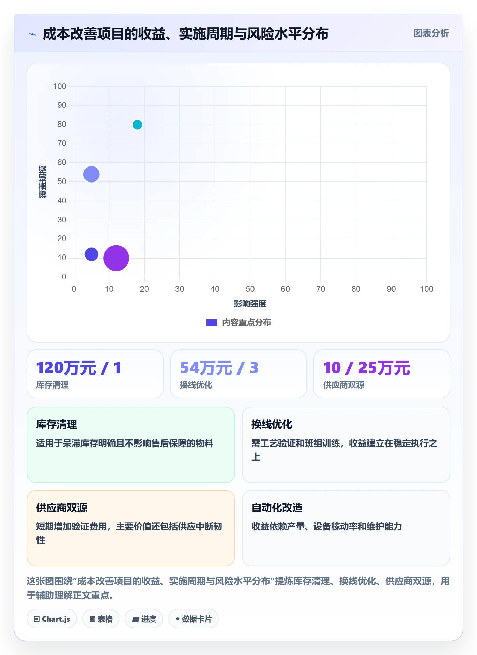The image size is (477, 655).
Task: Click the 影响强度 x-axis title
Action: [250, 304]
